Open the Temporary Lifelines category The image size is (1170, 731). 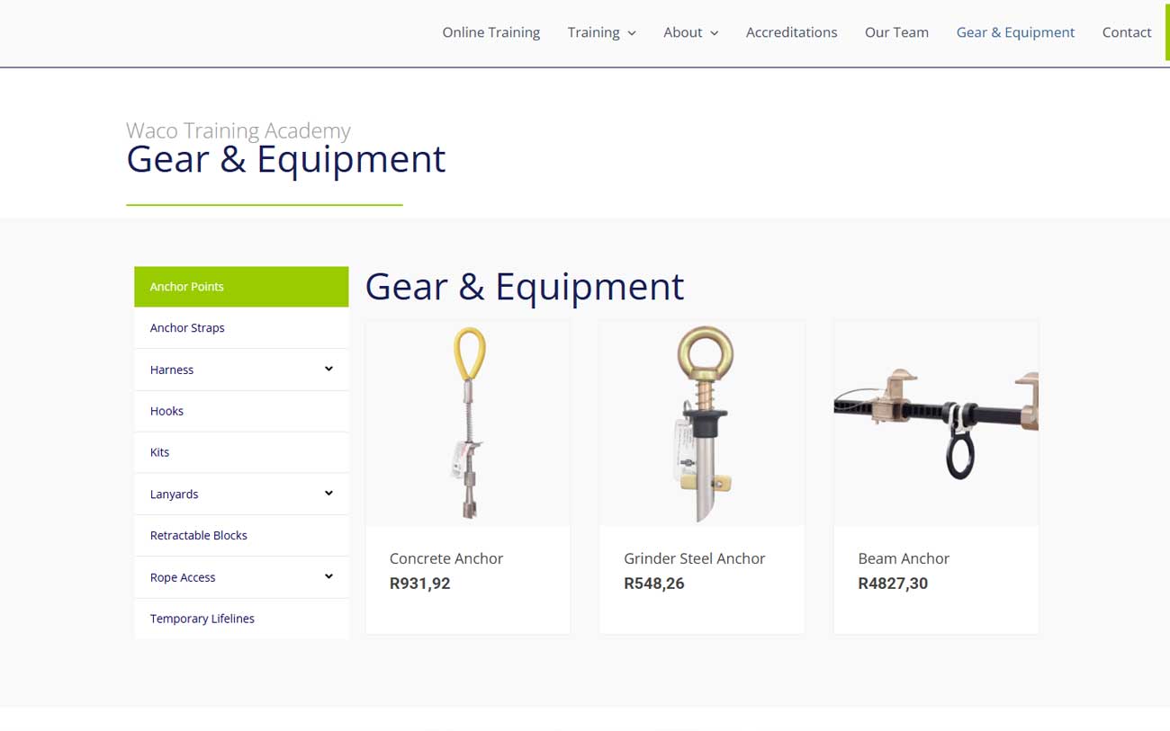coord(241,619)
